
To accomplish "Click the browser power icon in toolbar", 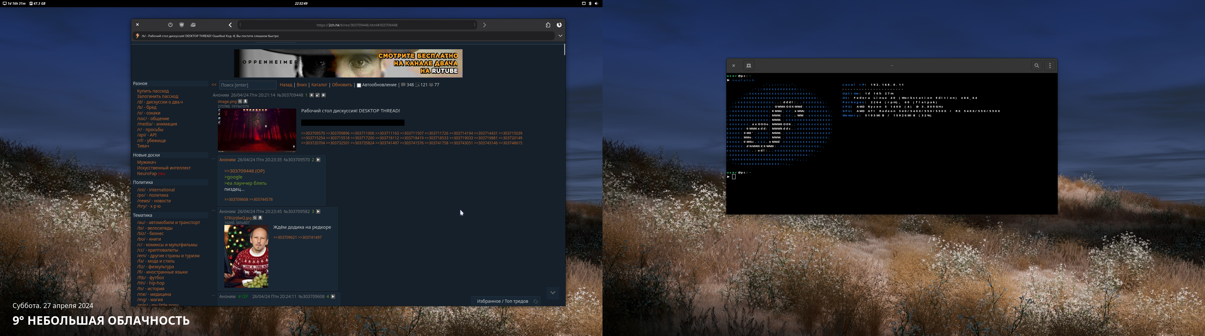I will (x=170, y=25).
